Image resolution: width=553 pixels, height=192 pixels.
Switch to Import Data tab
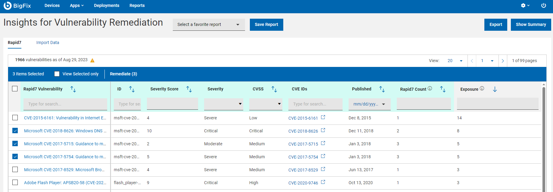tap(48, 42)
